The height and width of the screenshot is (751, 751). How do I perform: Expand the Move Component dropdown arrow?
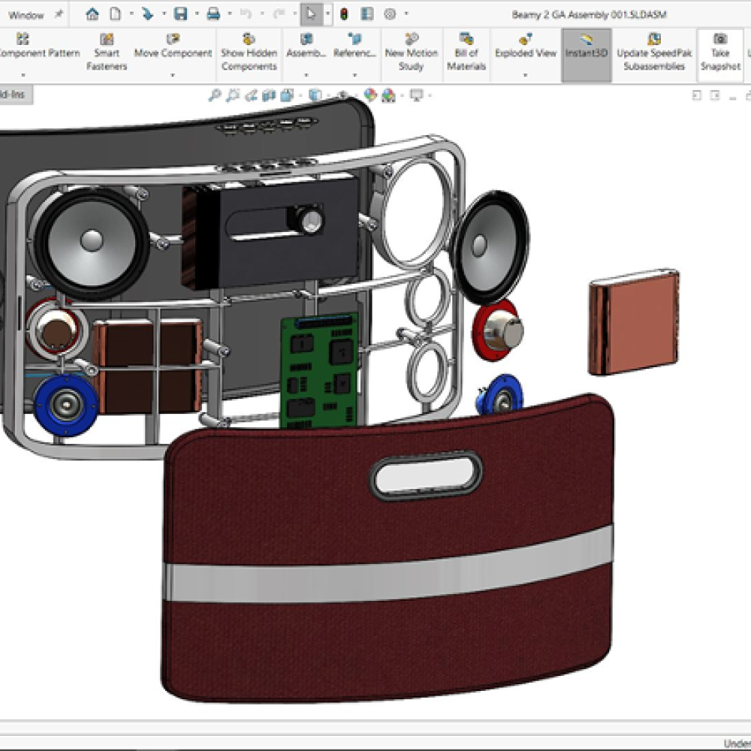[173, 75]
